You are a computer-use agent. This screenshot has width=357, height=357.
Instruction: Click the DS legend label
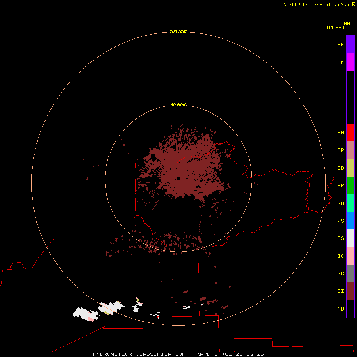[x=341, y=238]
